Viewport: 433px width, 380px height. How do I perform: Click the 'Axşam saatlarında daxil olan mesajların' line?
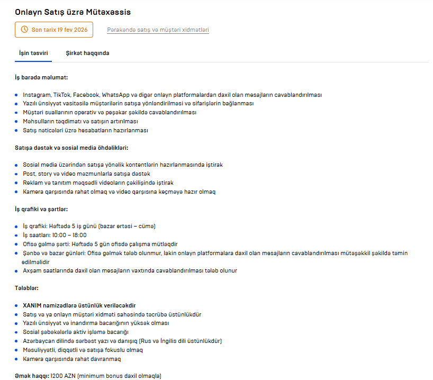click(x=130, y=270)
